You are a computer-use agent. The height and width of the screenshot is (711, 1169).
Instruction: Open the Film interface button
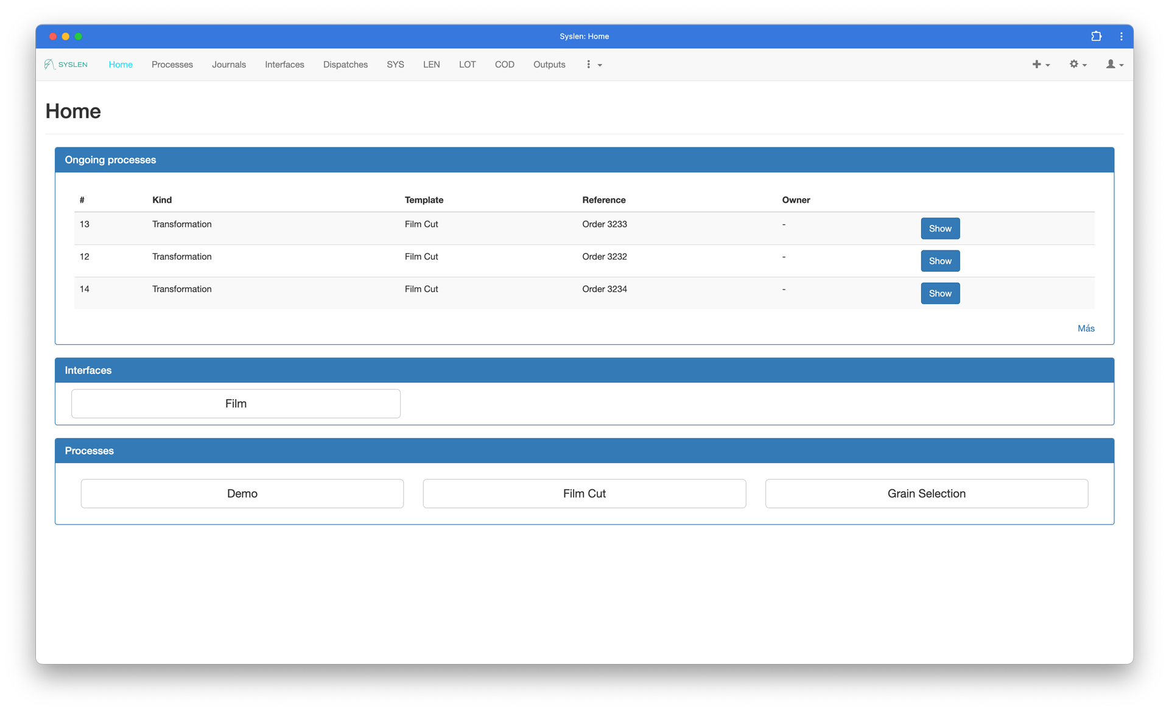pos(236,403)
